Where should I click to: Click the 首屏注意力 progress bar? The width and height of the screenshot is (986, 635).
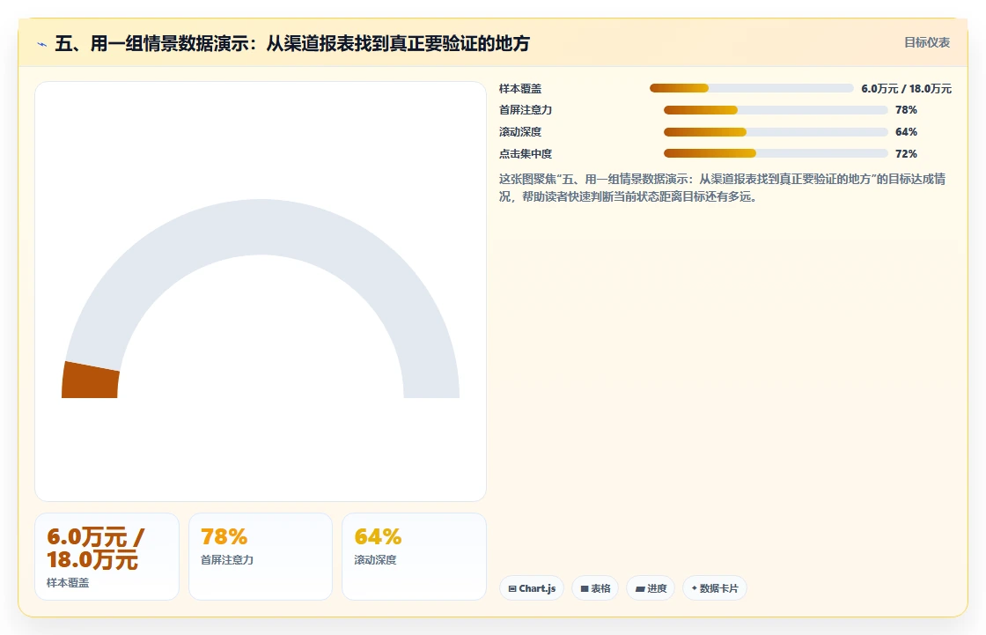point(776,110)
